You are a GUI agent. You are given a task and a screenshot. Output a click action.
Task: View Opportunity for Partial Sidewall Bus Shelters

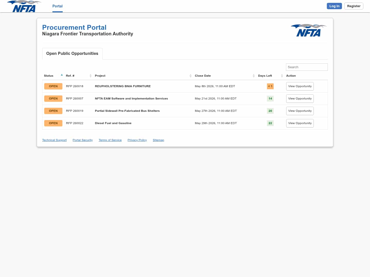(300, 111)
